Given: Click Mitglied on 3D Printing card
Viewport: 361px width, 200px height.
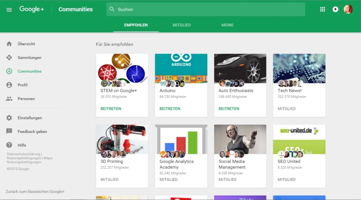Looking at the screenshot, I should pyautogui.click(x=109, y=179).
